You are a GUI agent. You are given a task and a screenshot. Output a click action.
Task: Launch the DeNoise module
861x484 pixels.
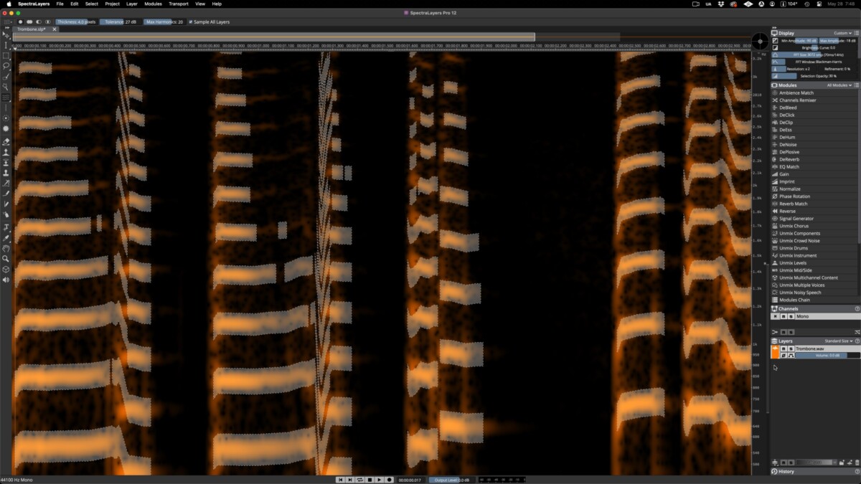787,144
